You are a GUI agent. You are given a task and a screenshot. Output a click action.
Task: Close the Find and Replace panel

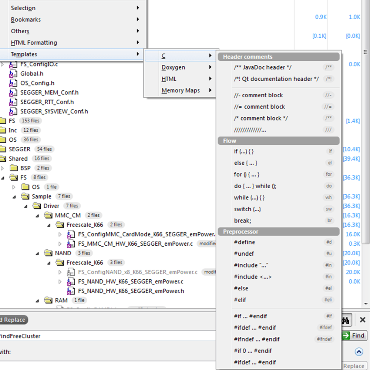(363, 320)
